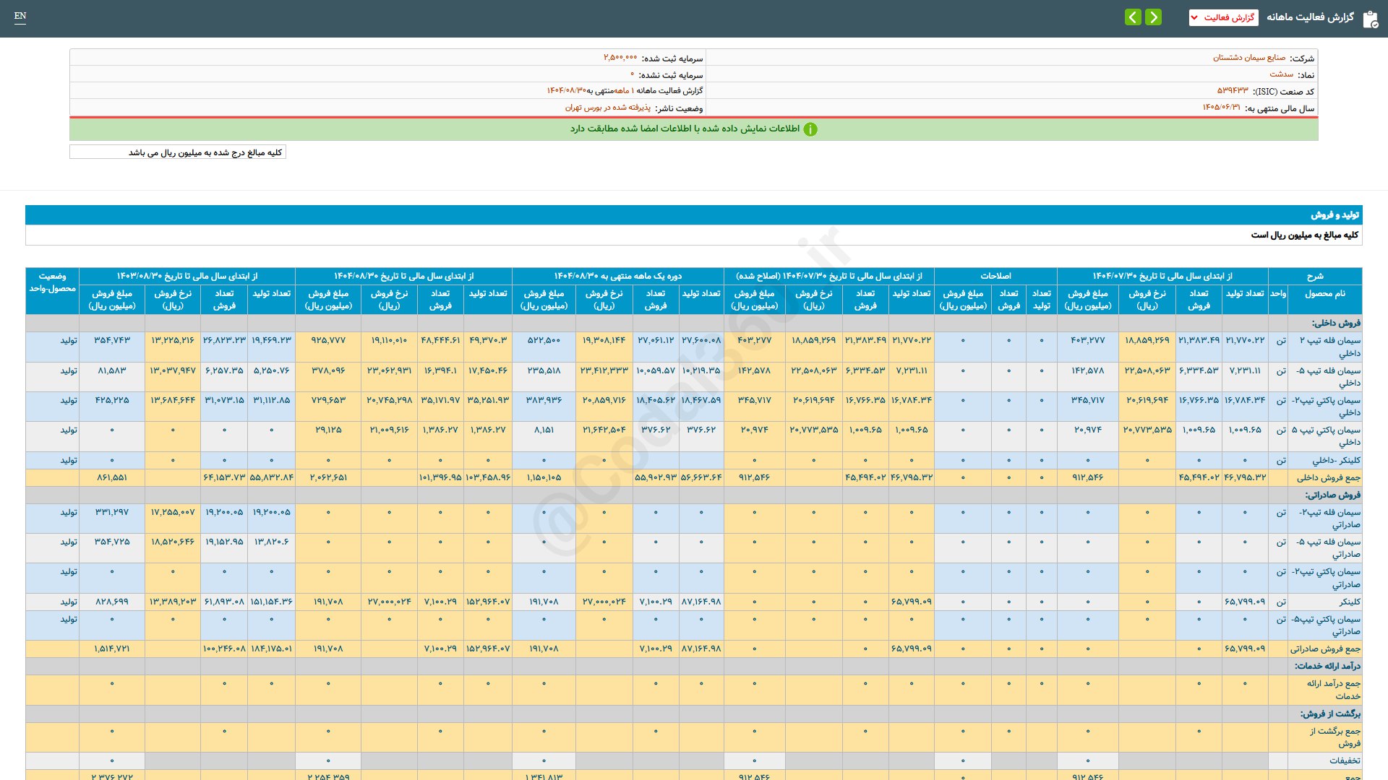Click the فروش صادراتی group heading row
The width and height of the screenshot is (1388, 780).
[x=1332, y=495]
